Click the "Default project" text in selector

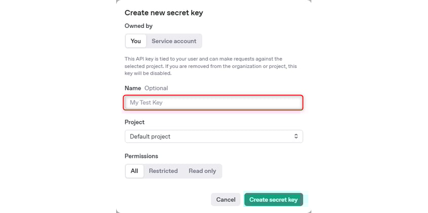[x=150, y=136]
